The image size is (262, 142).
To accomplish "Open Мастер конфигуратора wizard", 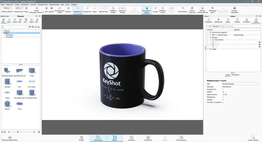I will [202, 10].
